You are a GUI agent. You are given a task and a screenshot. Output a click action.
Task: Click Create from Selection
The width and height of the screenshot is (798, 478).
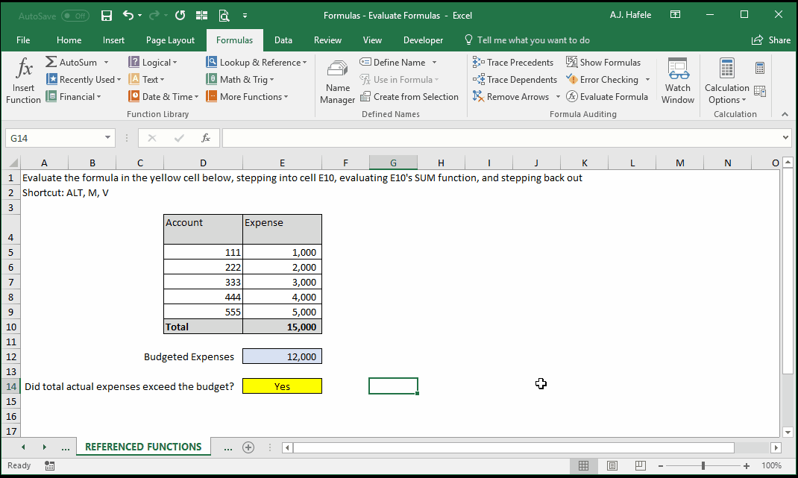pos(409,97)
